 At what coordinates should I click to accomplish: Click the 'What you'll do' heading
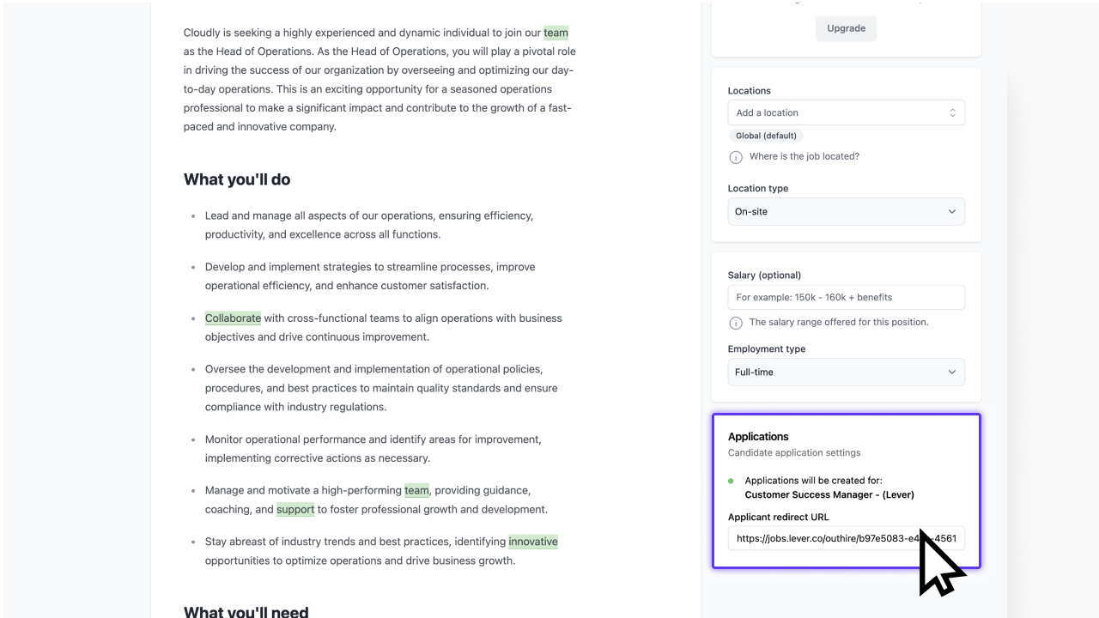tap(237, 179)
